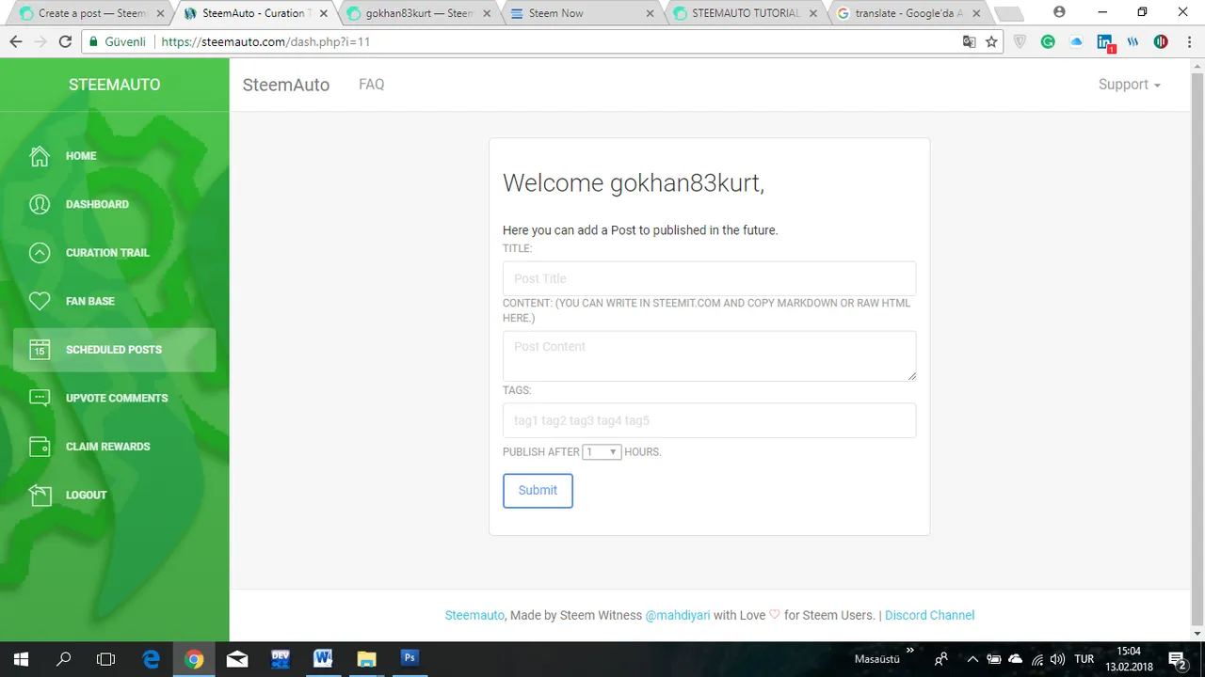Click the browser back arrow

(16, 41)
